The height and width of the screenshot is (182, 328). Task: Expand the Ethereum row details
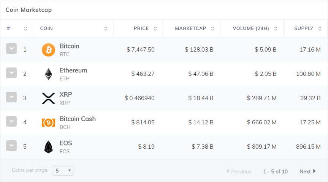click(x=11, y=73)
